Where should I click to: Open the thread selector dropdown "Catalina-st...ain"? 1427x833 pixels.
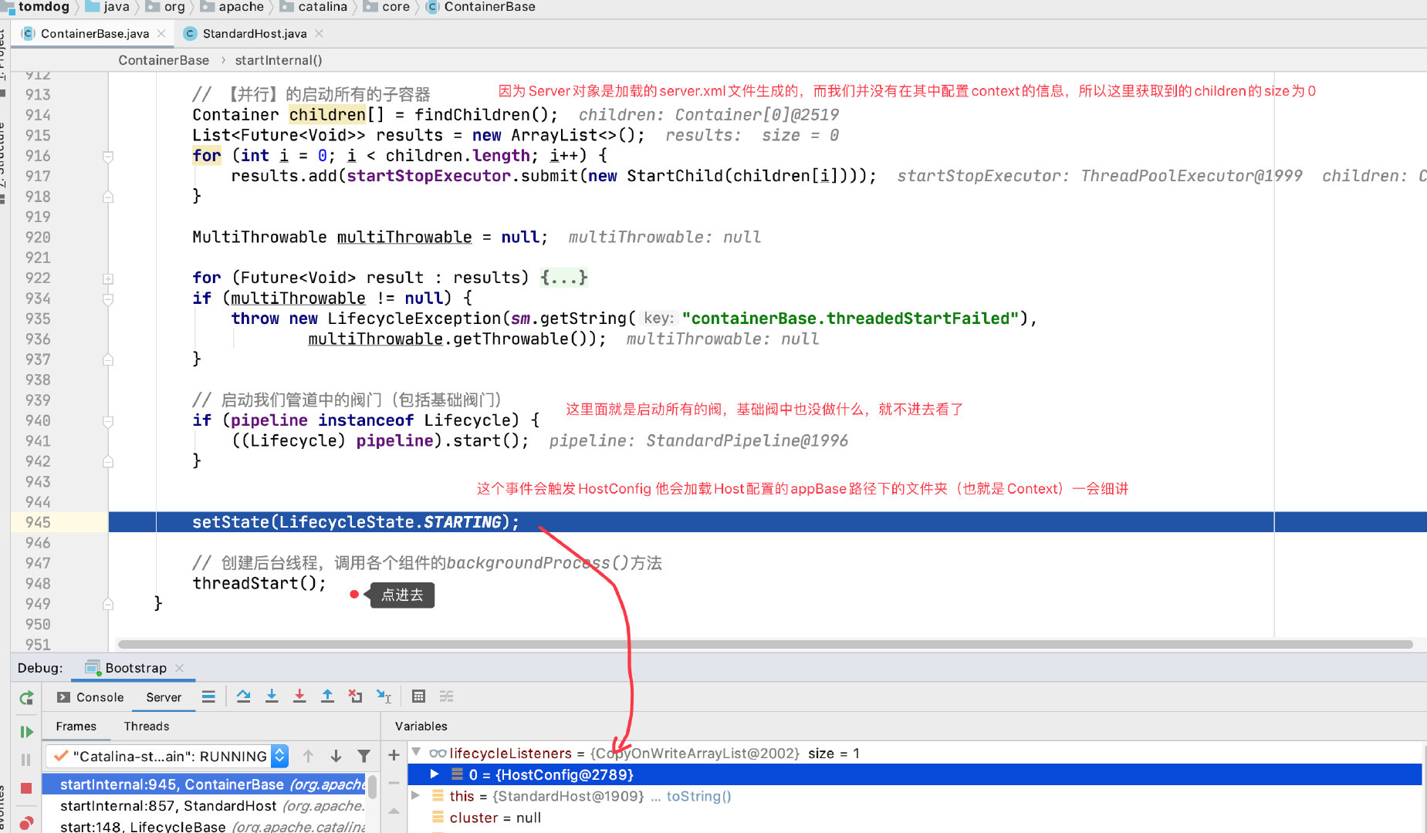pos(167,756)
